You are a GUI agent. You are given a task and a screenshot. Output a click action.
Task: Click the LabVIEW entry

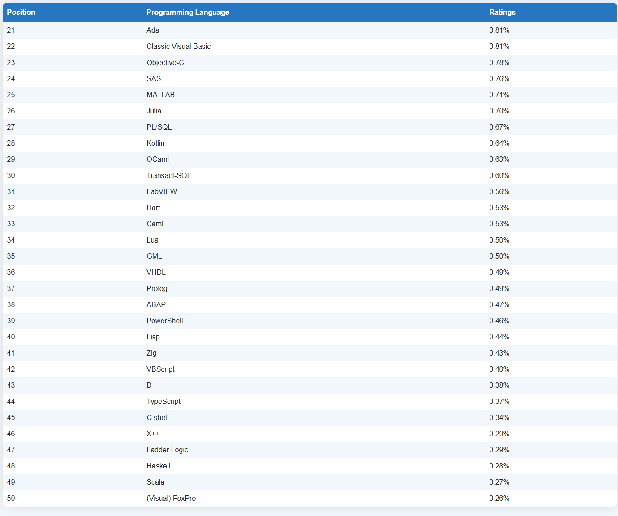click(162, 191)
